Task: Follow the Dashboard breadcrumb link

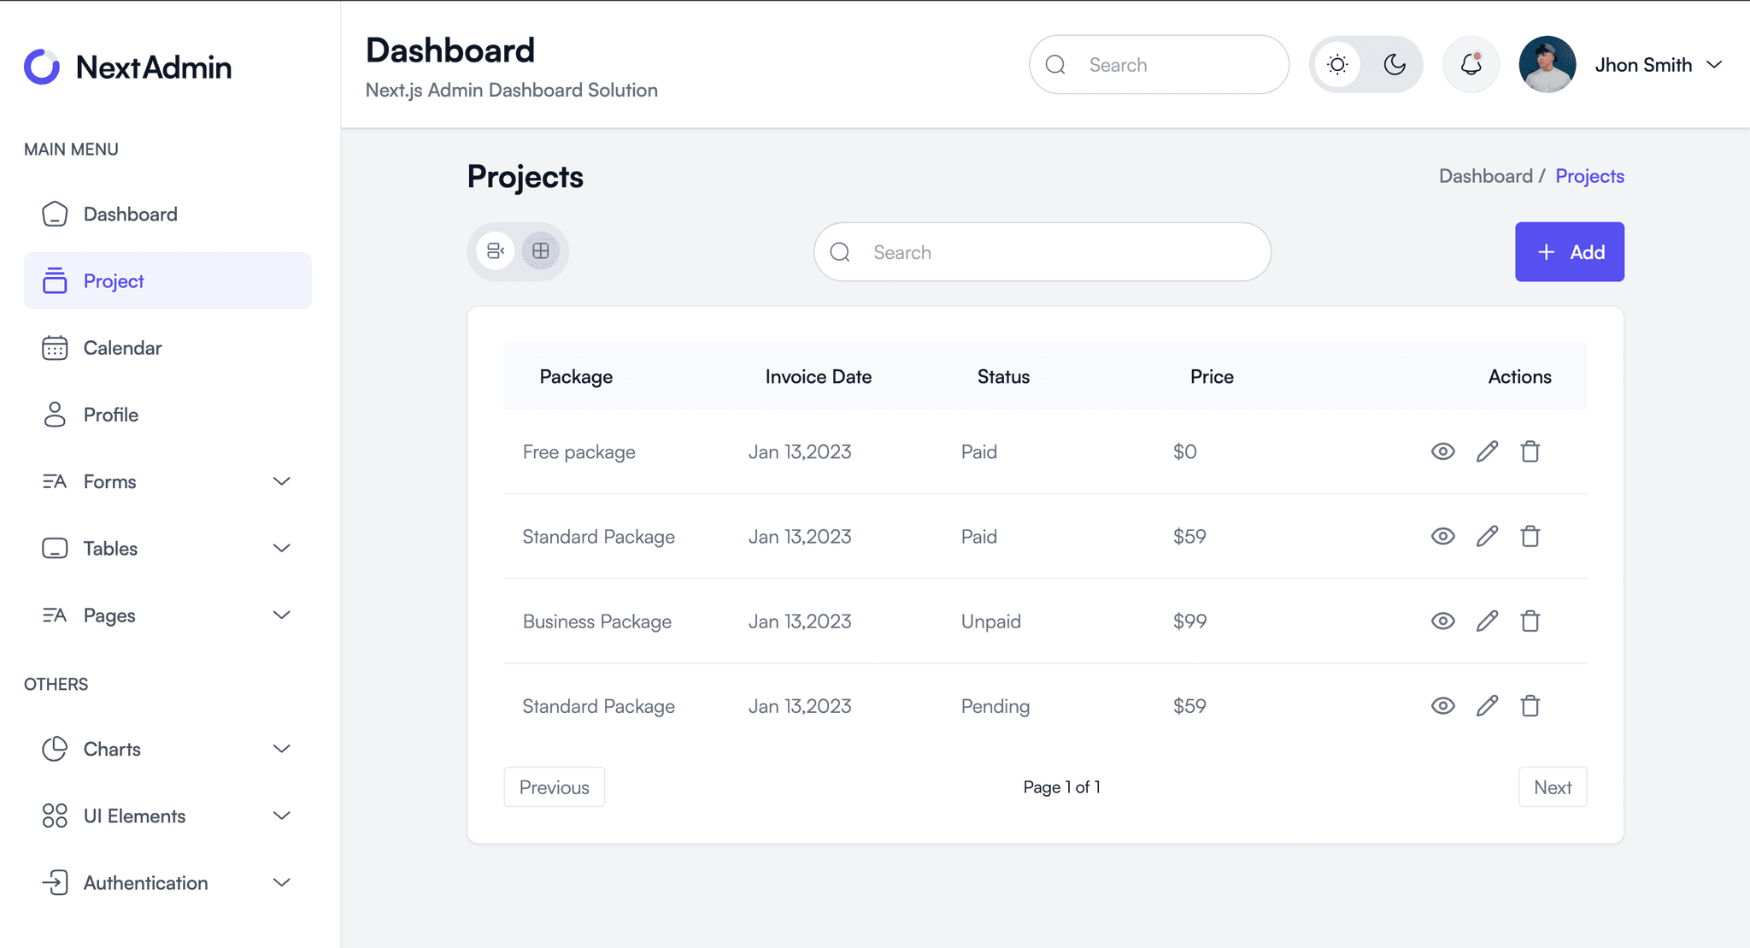Action: [1485, 176]
